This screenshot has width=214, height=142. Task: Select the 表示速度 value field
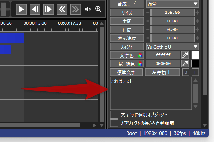[173, 38]
